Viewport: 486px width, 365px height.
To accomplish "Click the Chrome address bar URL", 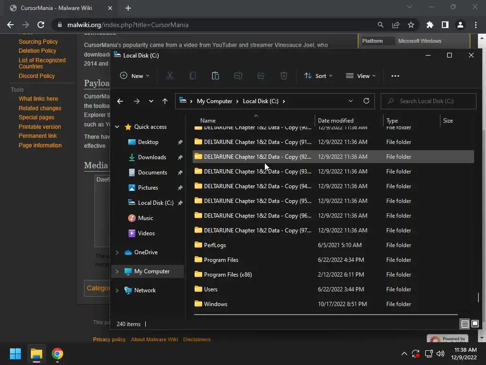I will [x=128, y=25].
